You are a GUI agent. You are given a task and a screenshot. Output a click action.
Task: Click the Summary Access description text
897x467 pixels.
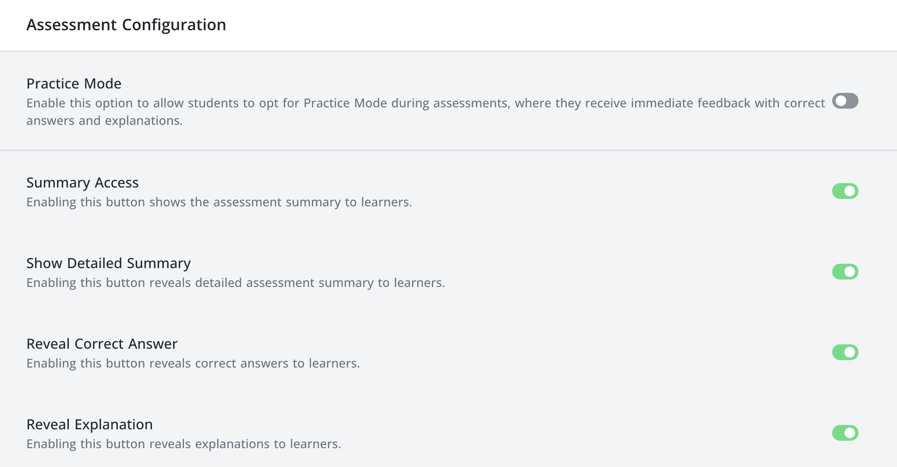(219, 202)
